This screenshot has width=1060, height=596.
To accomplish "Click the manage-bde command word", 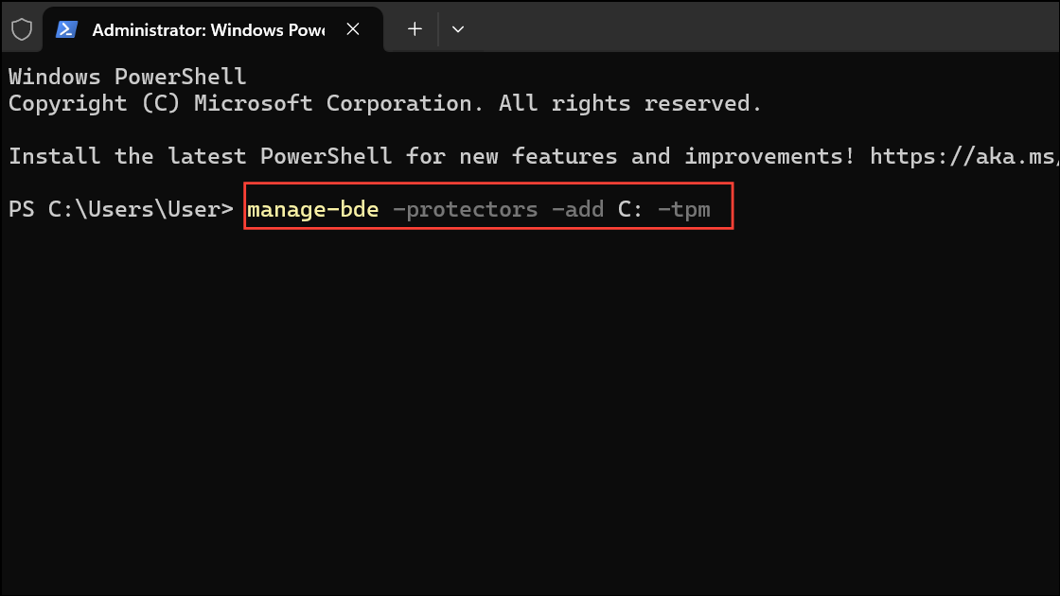I will [x=313, y=209].
